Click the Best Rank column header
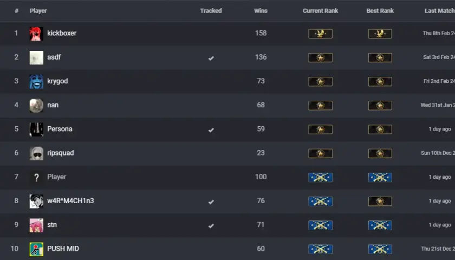Image resolution: width=455 pixels, height=260 pixels. pos(380,11)
